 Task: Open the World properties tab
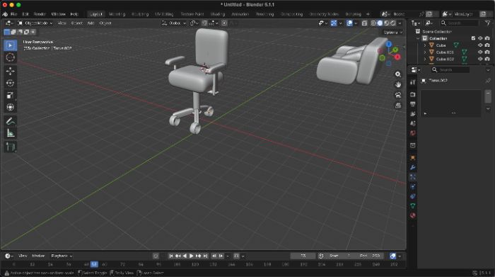[x=412, y=133]
